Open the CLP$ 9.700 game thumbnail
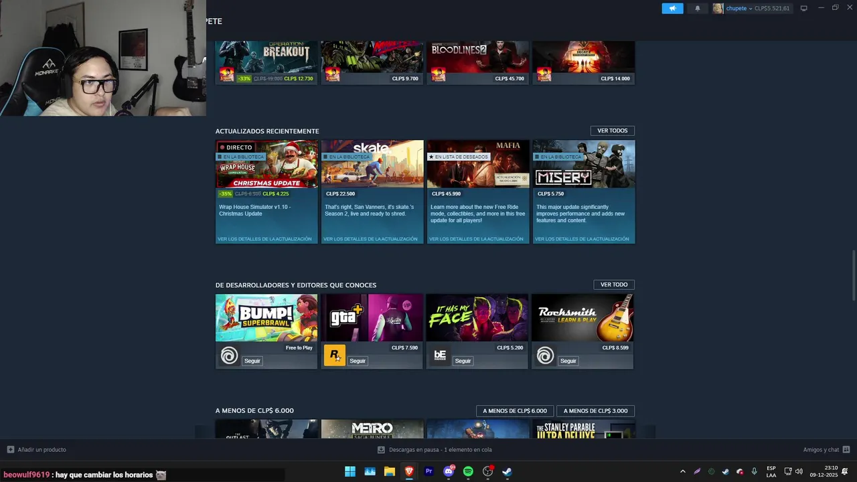This screenshot has width=857, height=482. (x=372, y=57)
